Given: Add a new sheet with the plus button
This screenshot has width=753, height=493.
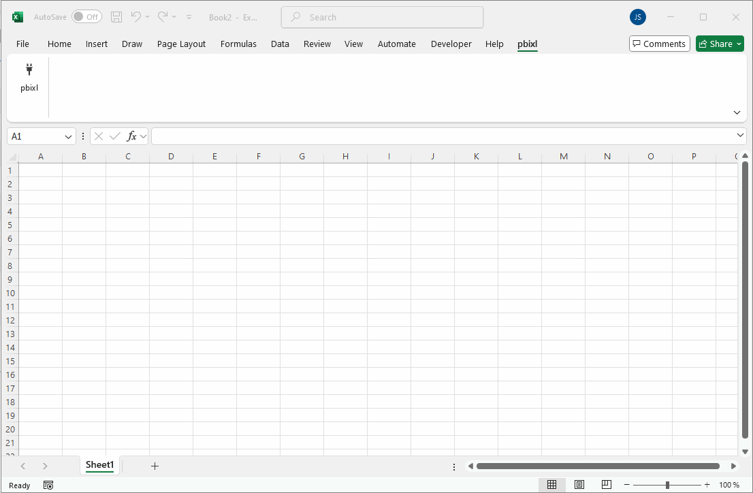Looking at the screenshot, I should (155, 466).
